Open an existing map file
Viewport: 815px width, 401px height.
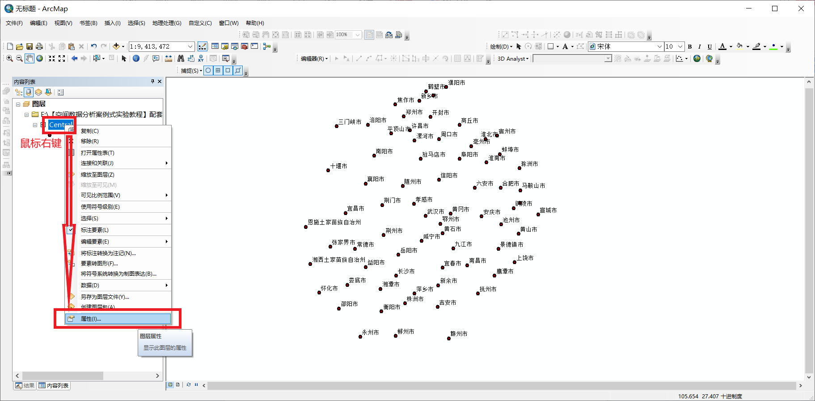[19, 46]
